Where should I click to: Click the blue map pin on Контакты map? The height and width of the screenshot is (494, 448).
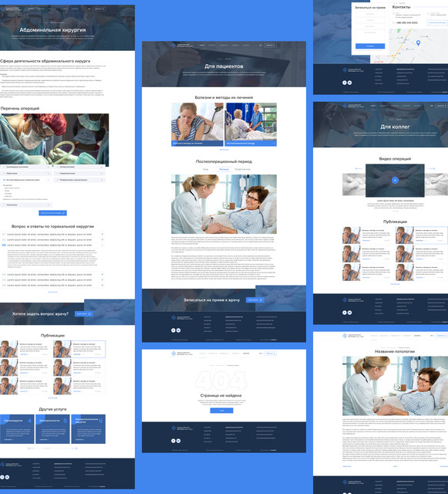[x=418, y=43]
